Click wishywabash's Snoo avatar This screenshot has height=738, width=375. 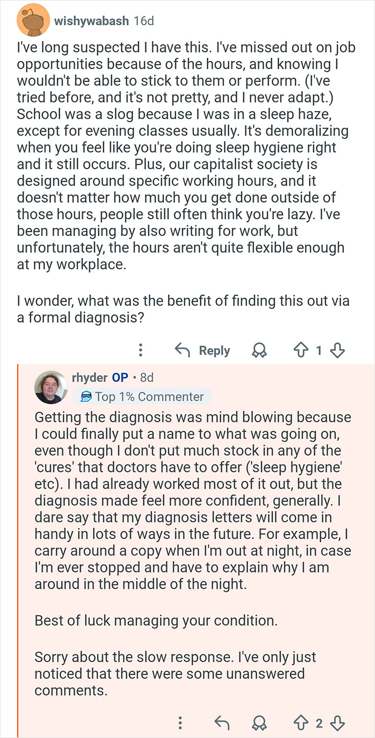click(32, 20)
